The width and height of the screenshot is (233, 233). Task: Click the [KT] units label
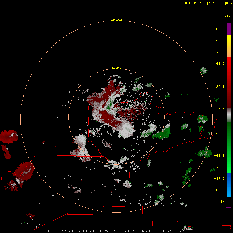pos(221,18)
